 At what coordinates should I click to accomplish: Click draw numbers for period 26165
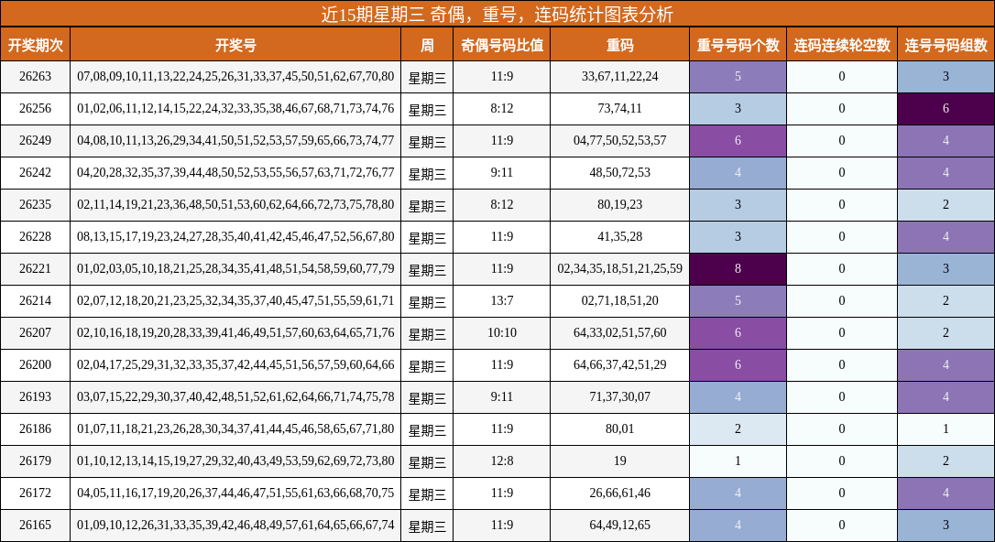pos(235,525)
